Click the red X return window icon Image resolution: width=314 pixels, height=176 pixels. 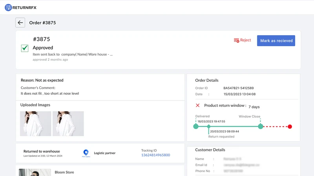click(x=198, y=105)
